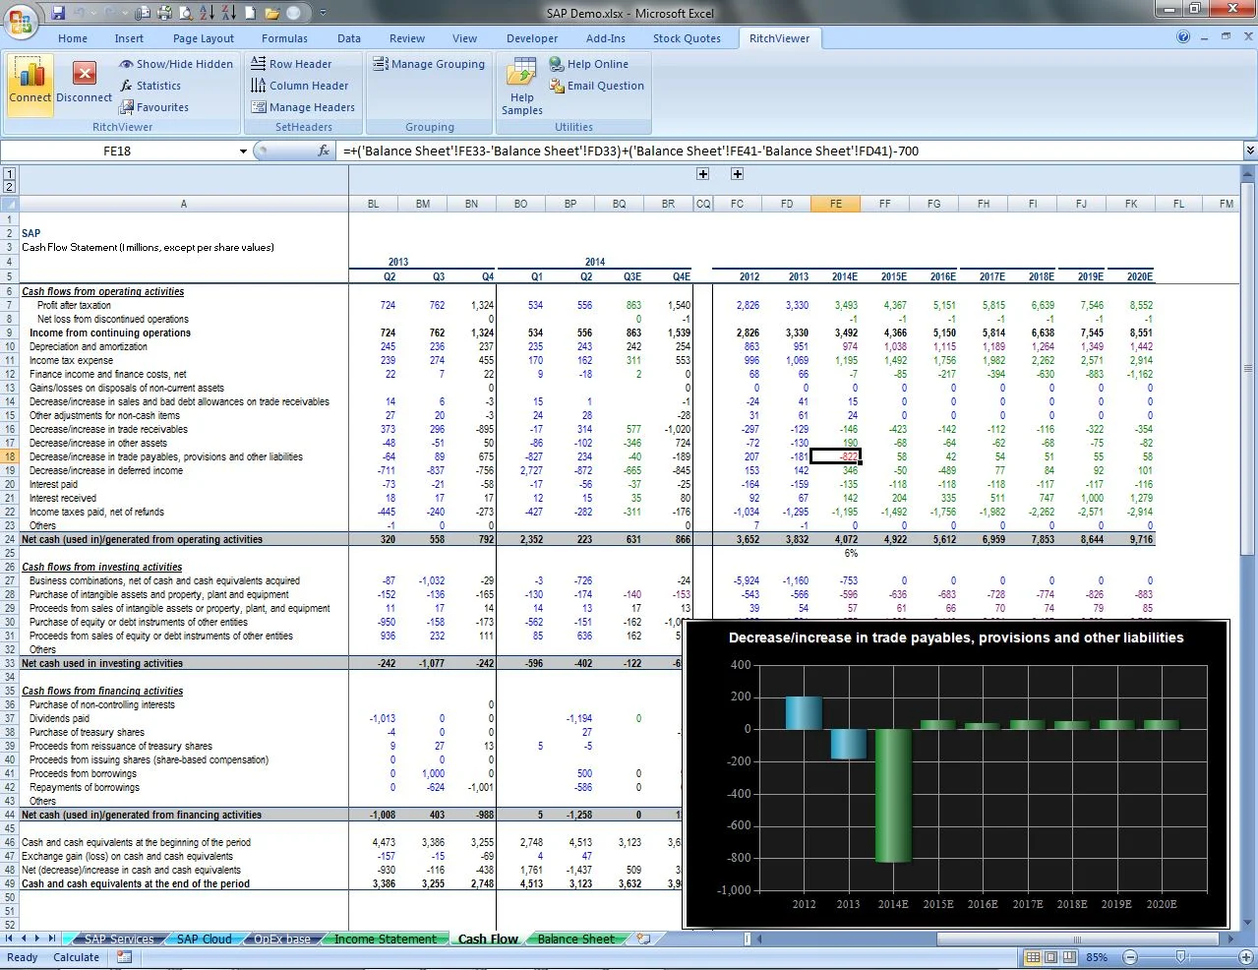
Task: Open Favourites in RitchViewer group
Action: coord(153,107)
